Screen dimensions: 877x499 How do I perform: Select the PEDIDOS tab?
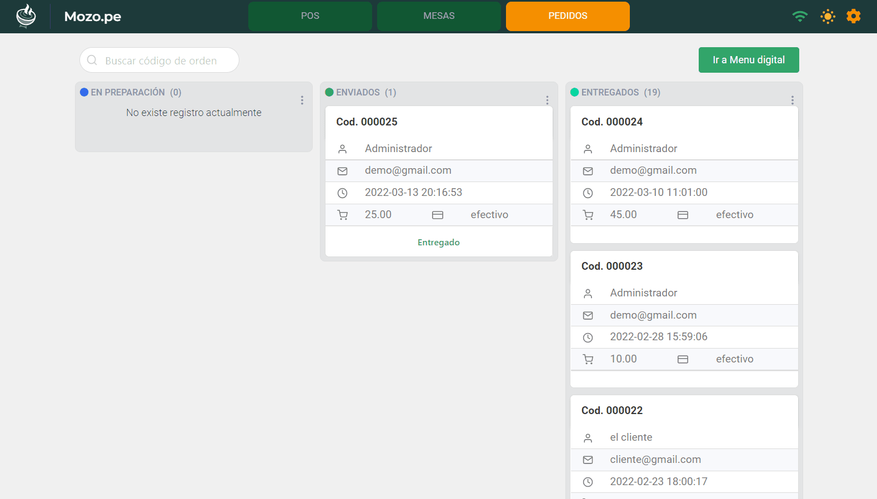(568, 16)
